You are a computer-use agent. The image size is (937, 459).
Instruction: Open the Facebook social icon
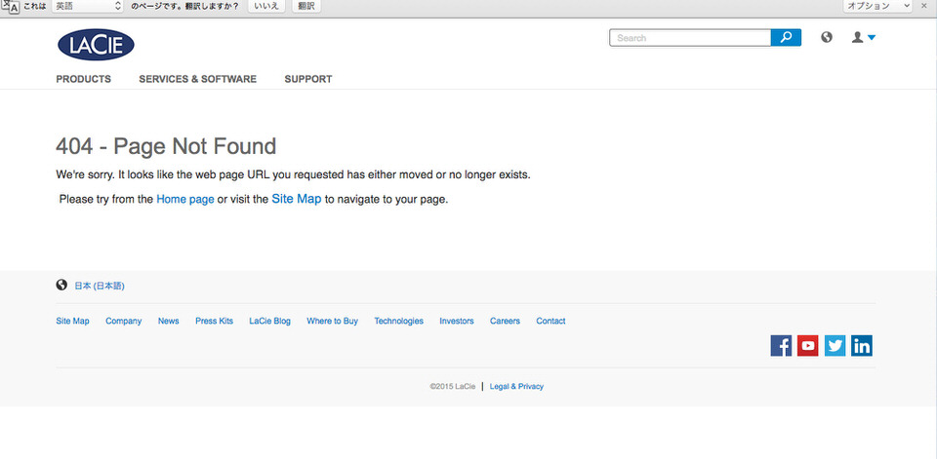click(x=781, y=346)
